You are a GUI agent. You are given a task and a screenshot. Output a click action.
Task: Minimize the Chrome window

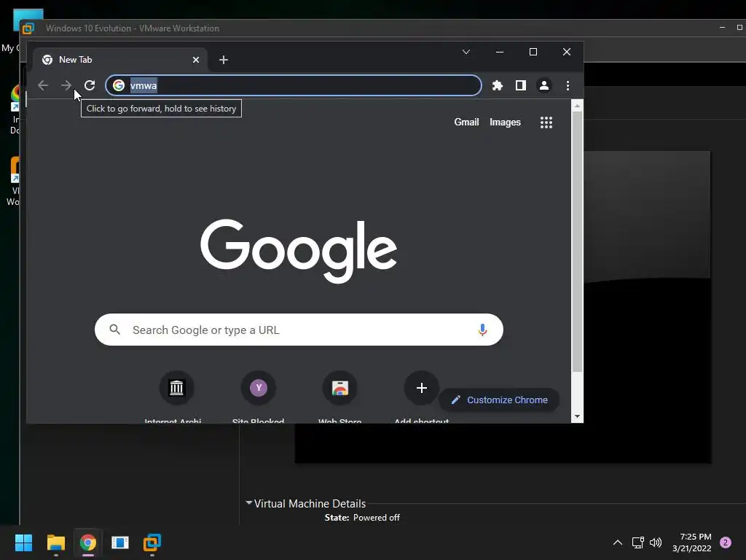tap(500, 52)
